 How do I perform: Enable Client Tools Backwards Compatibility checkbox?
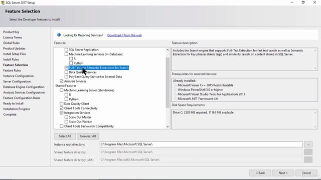pos(61,126)
